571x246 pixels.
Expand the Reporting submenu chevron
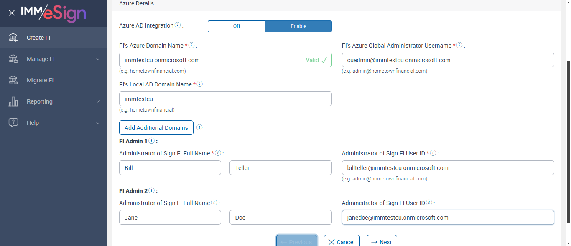click(98, 101)
